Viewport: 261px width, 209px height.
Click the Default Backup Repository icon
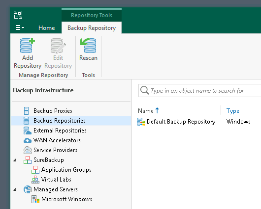click(141, 122)
